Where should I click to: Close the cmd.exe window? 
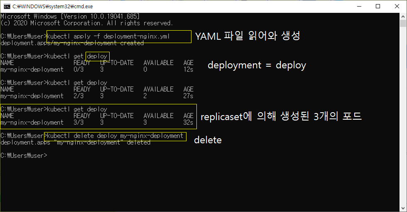[x=397, y=6]
